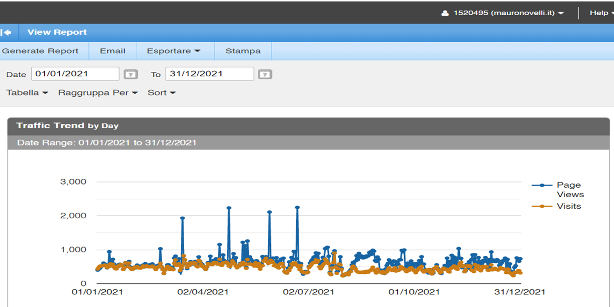Image resolution: width=614 pixels, height=307 pixels.
Task: Click the View Report header title
Action: pyautogui.click(x=57, y=32)
